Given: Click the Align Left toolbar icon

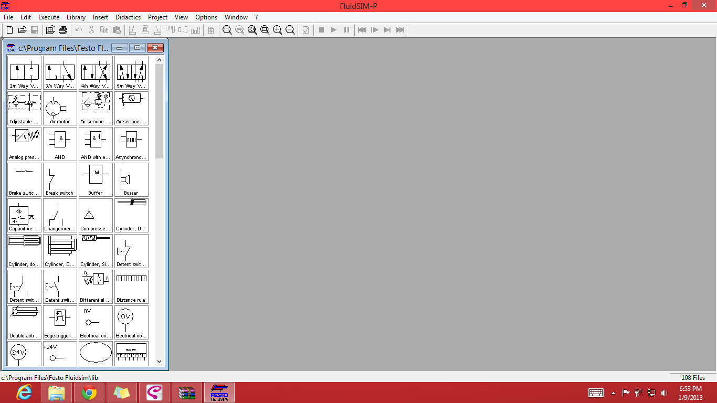Looking at the screenshot, I should click(132, 30).
